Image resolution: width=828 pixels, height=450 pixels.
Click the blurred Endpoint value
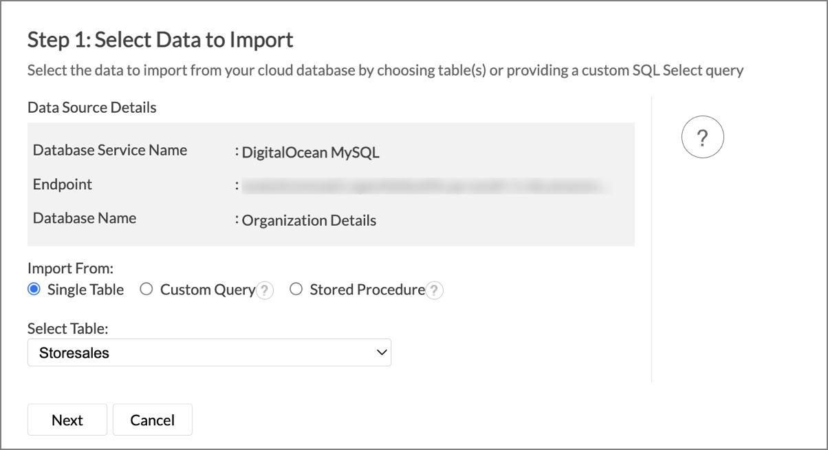click(426, 186)
